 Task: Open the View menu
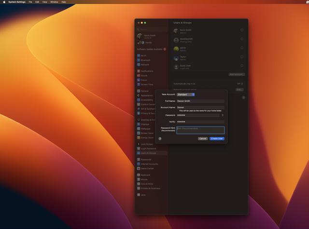point(45,2)
